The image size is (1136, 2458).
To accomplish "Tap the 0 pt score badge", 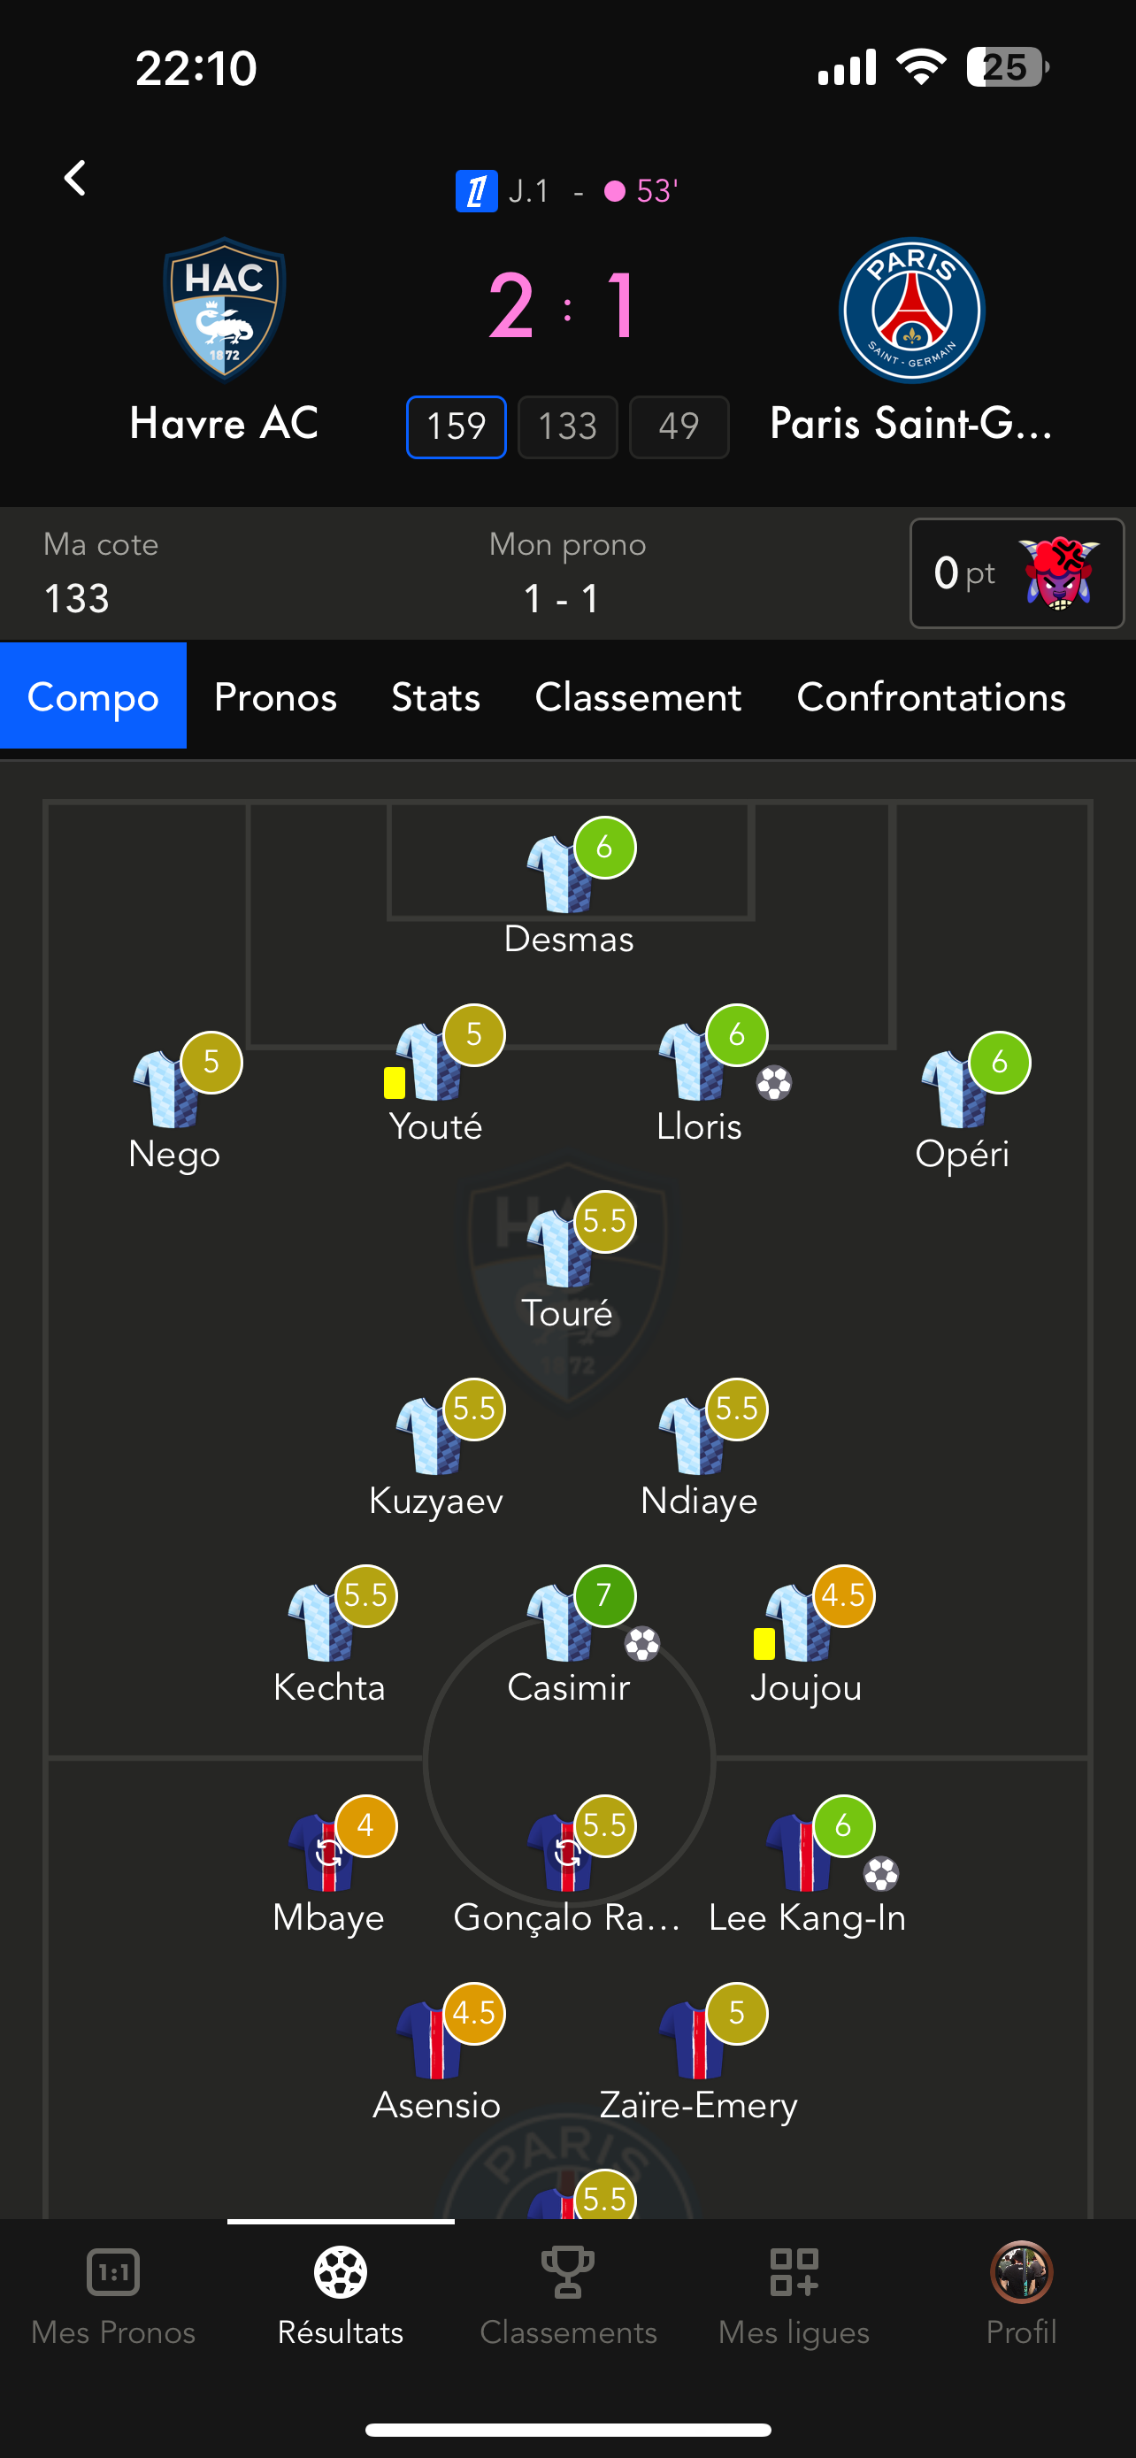I will pos(1017,573).
